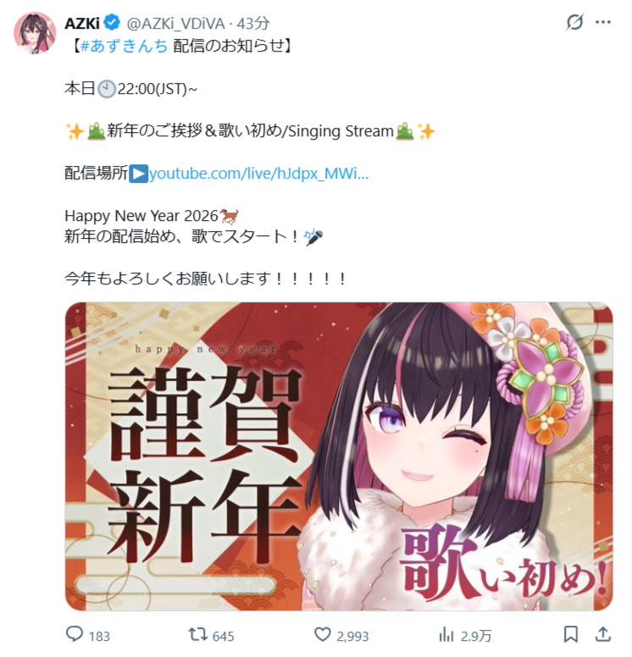Like the post with heart icon
Image resolution: width=632 pixels, height=657 pixels.
323,634
